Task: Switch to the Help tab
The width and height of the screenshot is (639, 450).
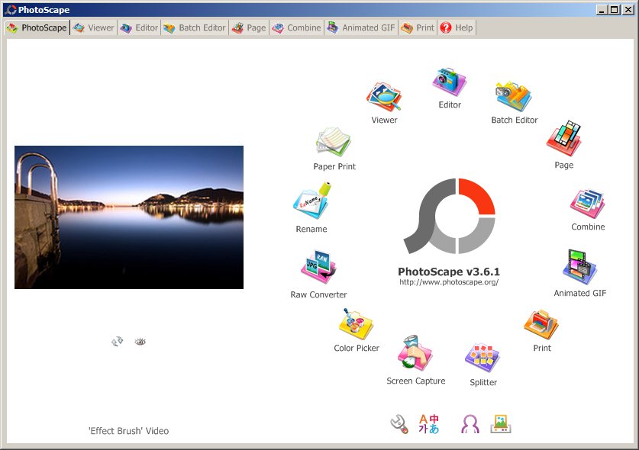Action: (457, 27)
